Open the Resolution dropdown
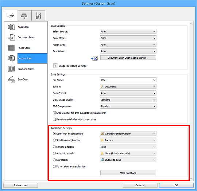This screenshot has width=197, height=191. [x=128, y=51]
